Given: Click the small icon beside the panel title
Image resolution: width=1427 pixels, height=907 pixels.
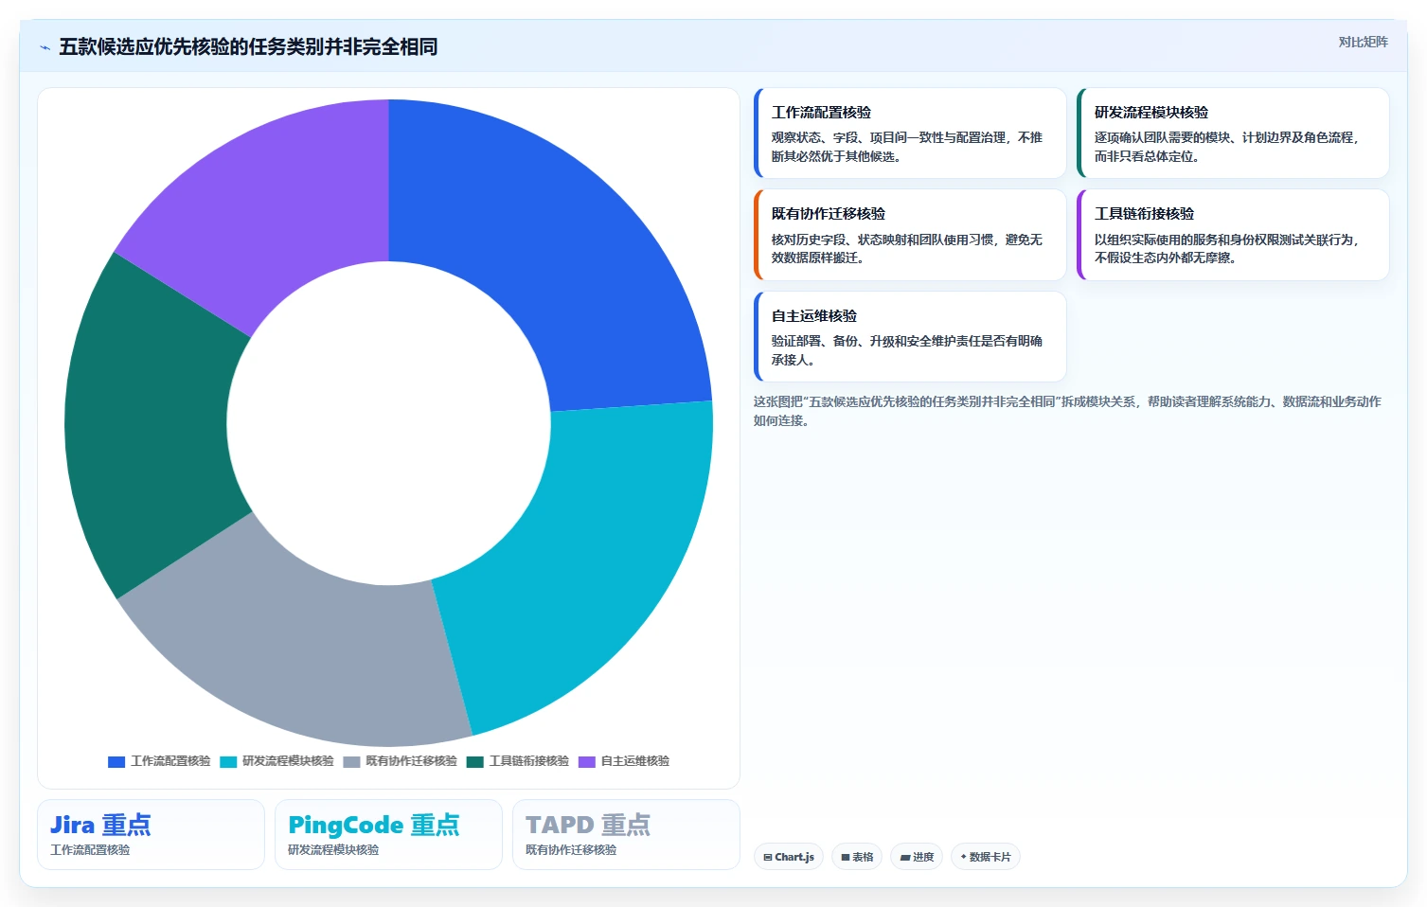Looking at the screenshot, I should click(45, 47).
